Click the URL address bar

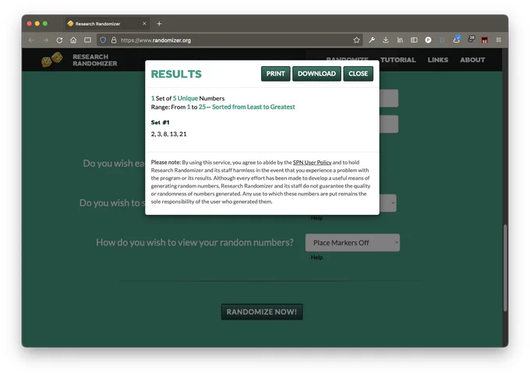230,40
